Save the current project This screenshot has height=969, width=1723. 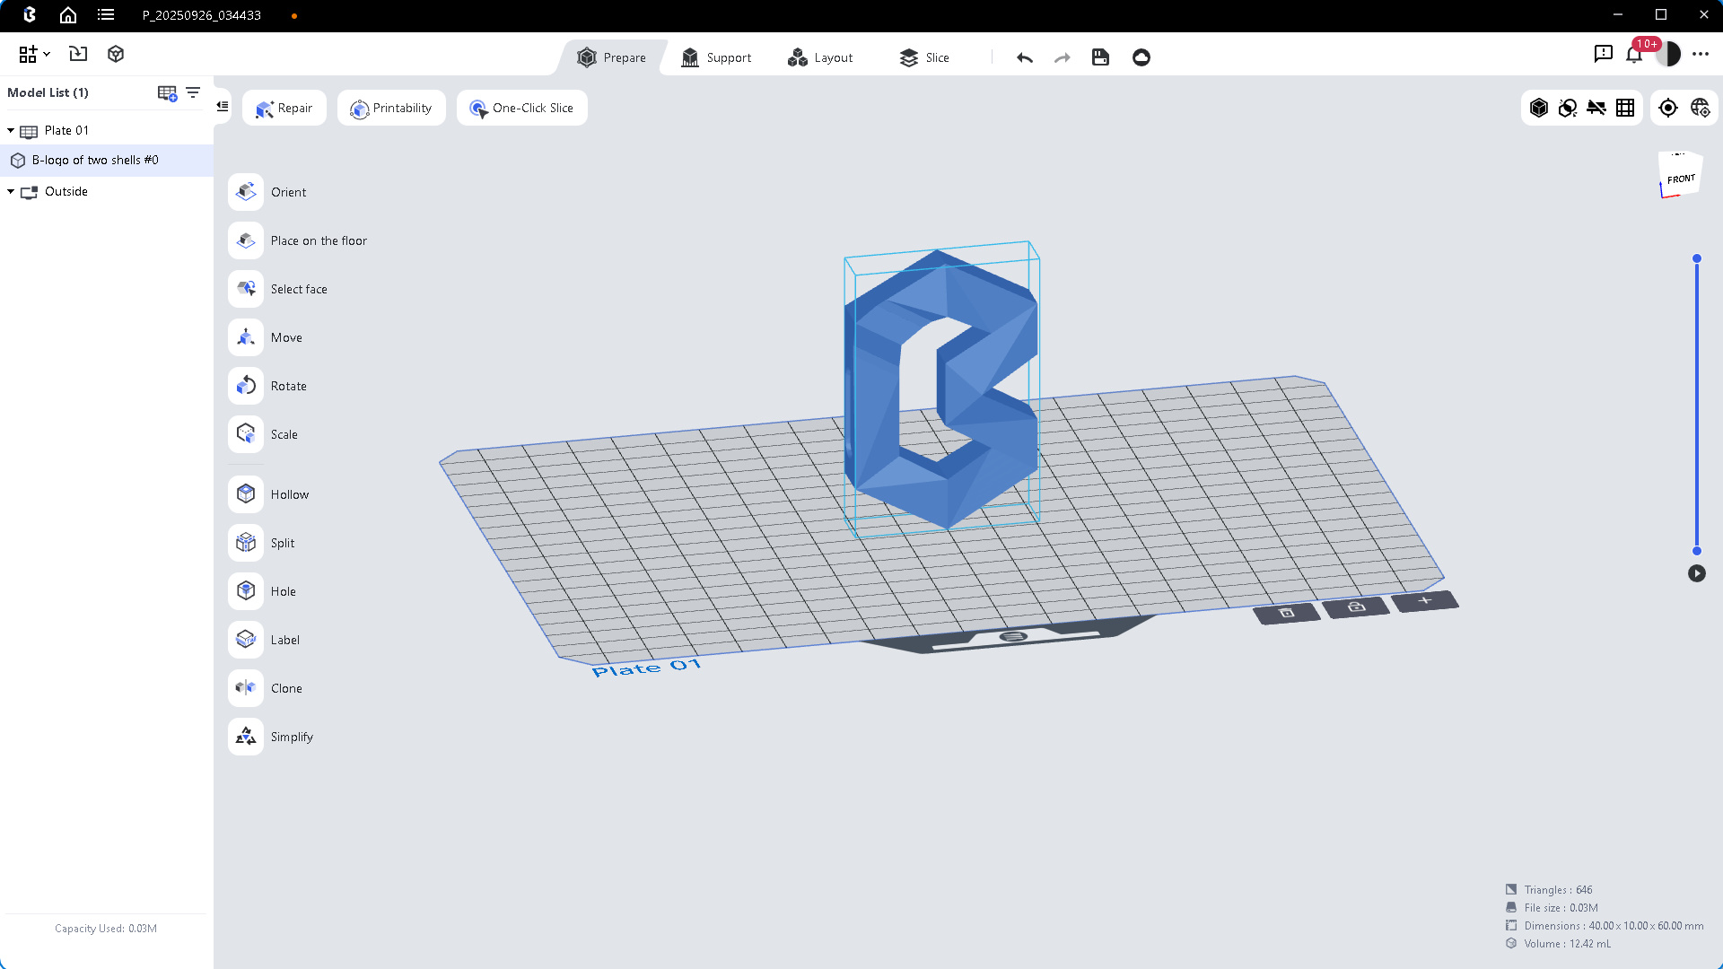(1100, 57)
